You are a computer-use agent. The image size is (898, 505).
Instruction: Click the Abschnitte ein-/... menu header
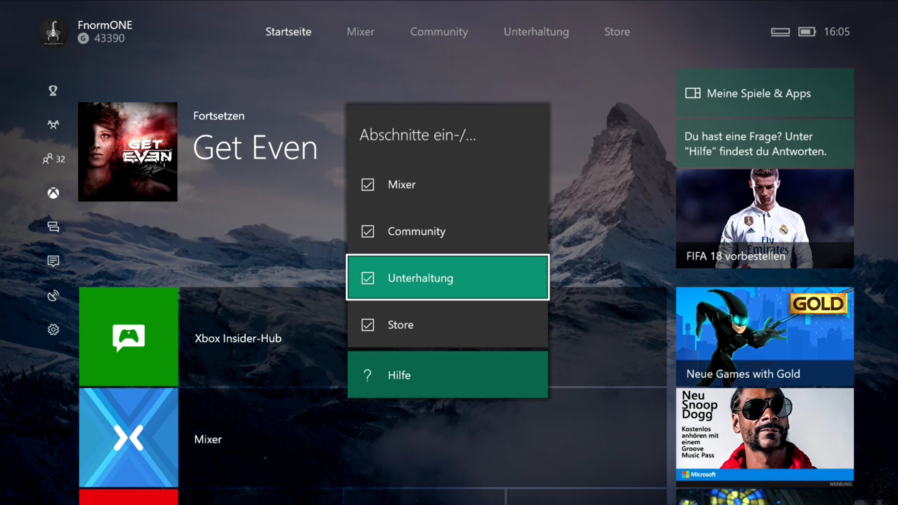(418, 135)
